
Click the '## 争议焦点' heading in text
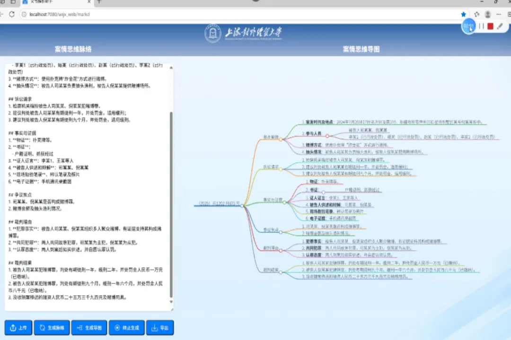click(x=20, y=195)
